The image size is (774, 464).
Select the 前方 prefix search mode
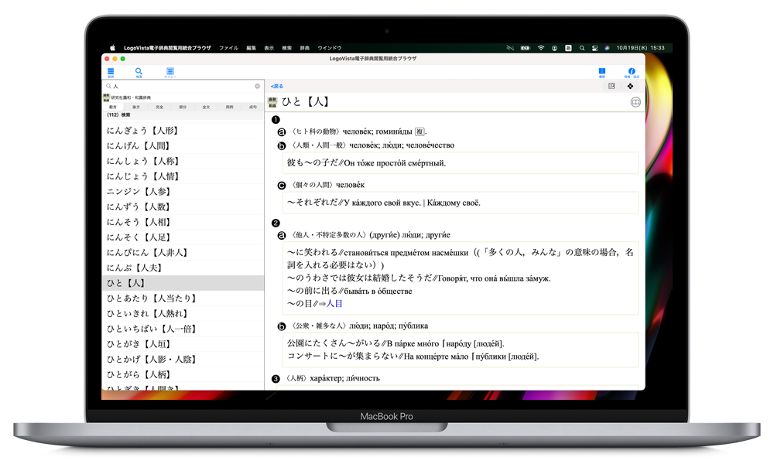(x=113, y=107)
